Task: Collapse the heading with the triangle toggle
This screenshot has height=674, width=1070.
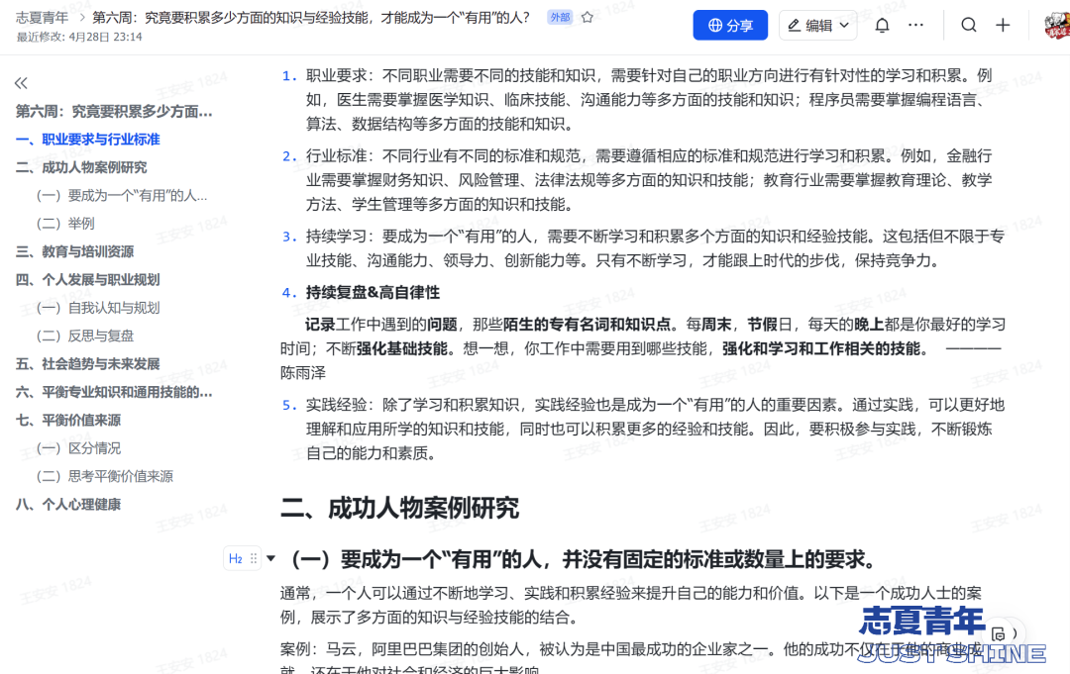Action: (x=270, y=559)
